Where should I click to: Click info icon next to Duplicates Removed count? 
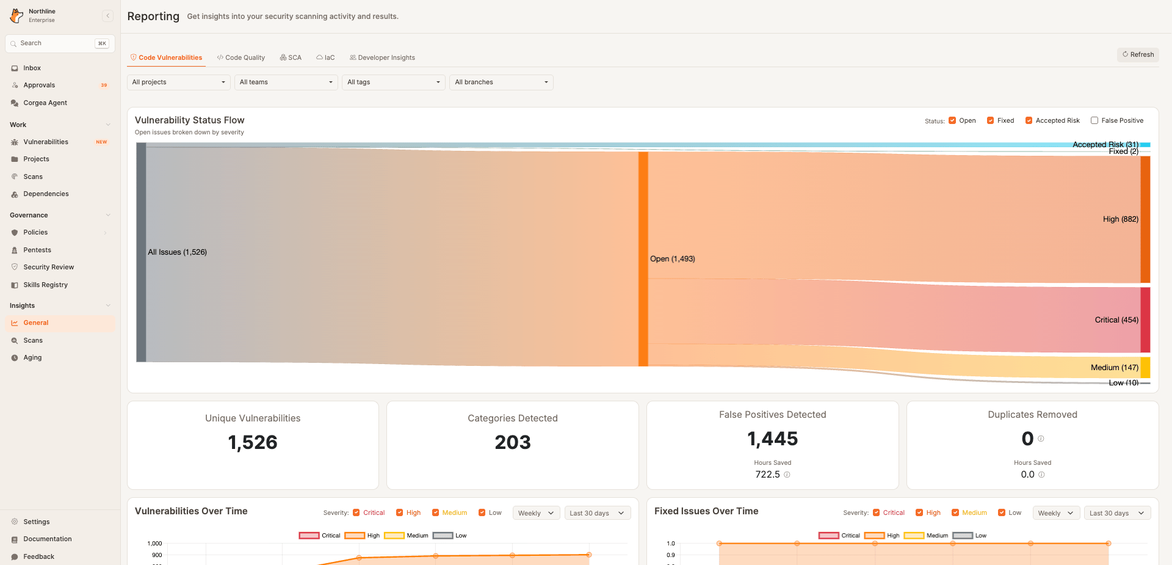(x=1041, y=439)
